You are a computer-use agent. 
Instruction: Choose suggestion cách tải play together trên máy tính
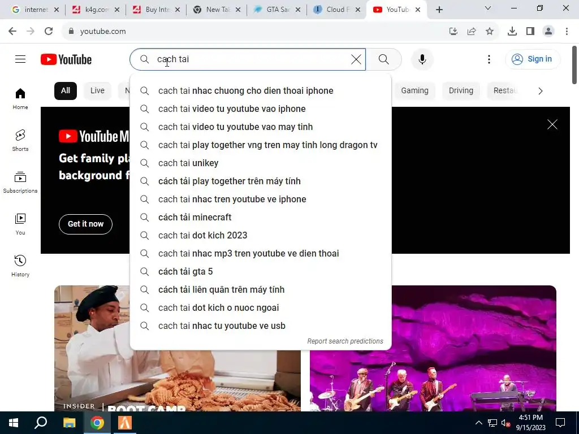(x=261, y=181)
